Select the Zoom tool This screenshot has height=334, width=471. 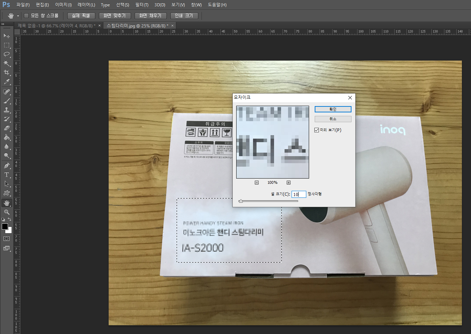7,212
